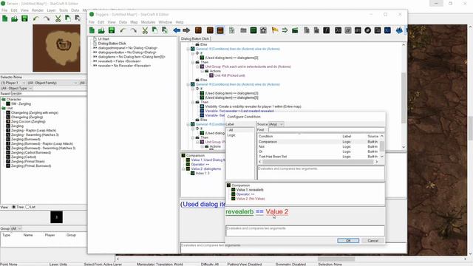Collapse the Value 2: dialogitems node
This screenshot has width=473, height=266.
point(183,169)
